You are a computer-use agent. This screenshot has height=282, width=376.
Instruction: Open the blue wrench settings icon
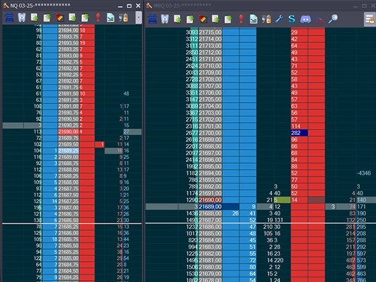tap(279, 19)
